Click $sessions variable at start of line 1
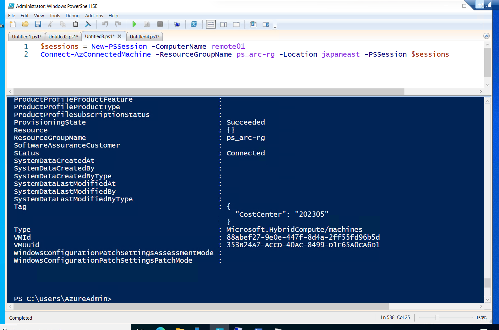The width and height of the screenshot is (499, 330). [59, 47]
